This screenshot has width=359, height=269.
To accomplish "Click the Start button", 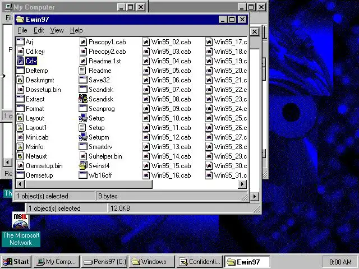I will click(x=16, y=262).
